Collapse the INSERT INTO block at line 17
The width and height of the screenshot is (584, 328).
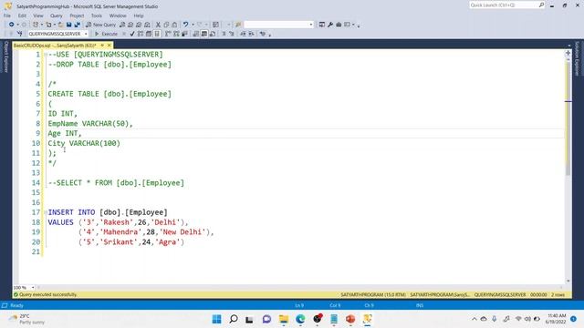pyautogui.click(x=46, y=212)
